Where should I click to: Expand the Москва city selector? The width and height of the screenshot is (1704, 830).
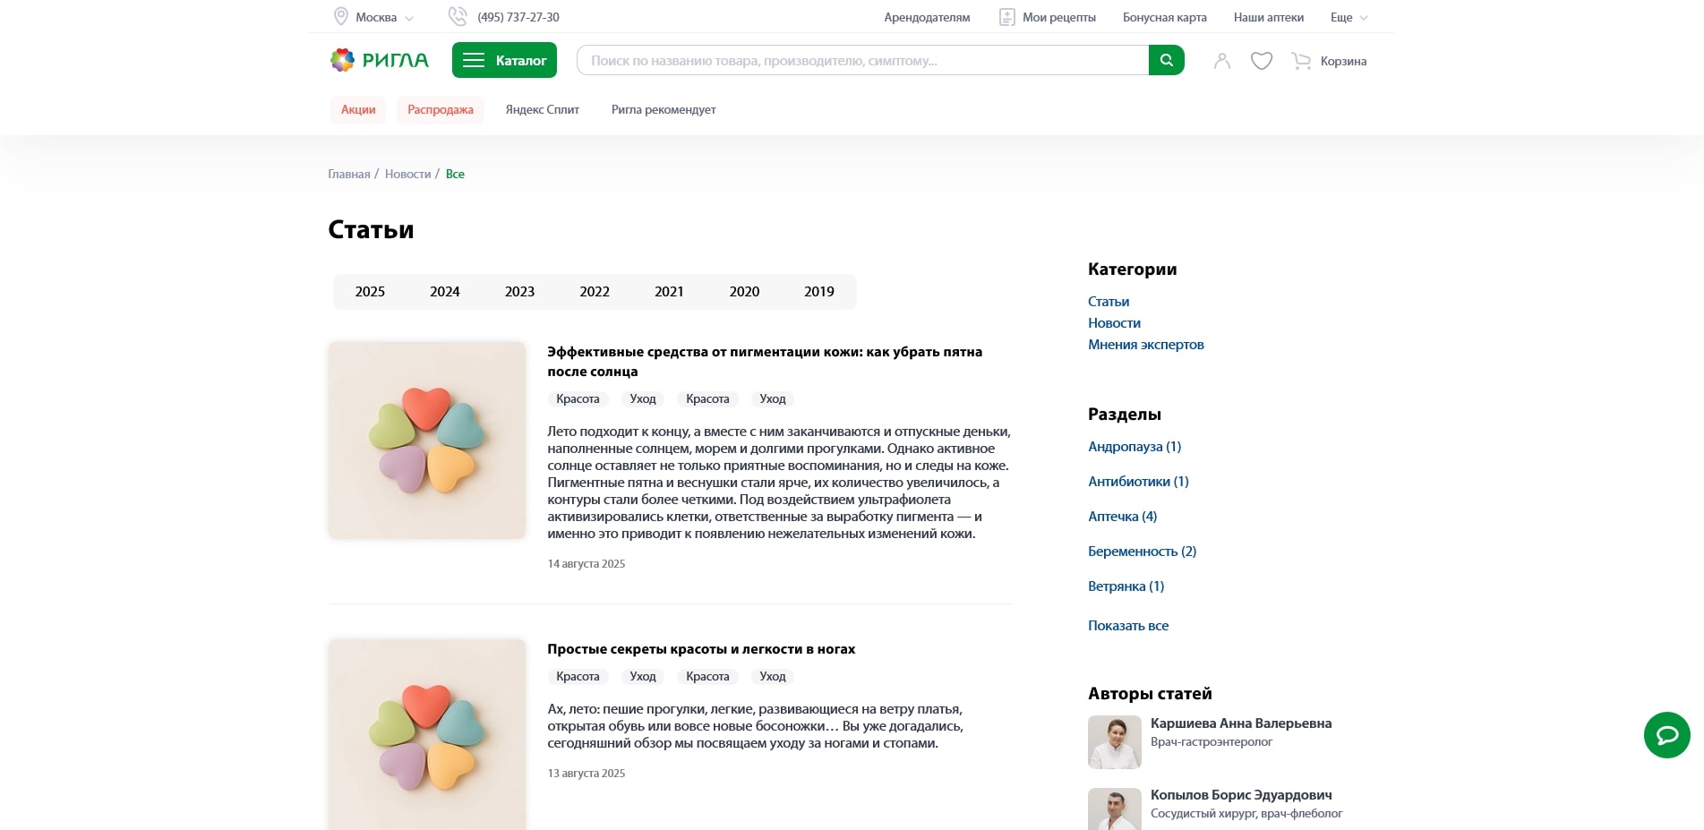click(x=372, y=17)
